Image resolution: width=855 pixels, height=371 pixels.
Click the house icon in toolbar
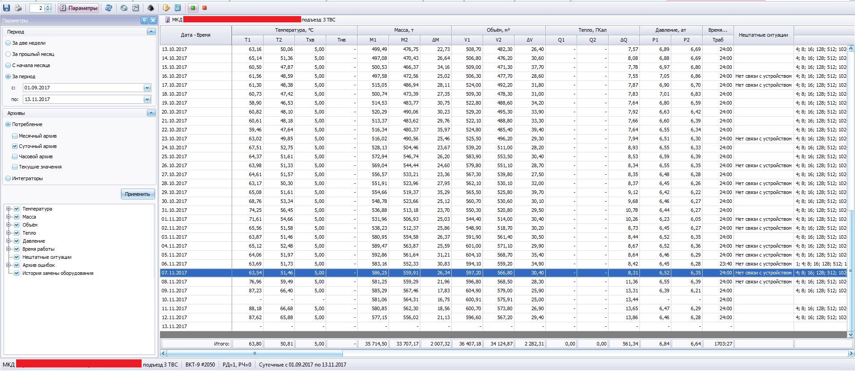tap(124, 8)
